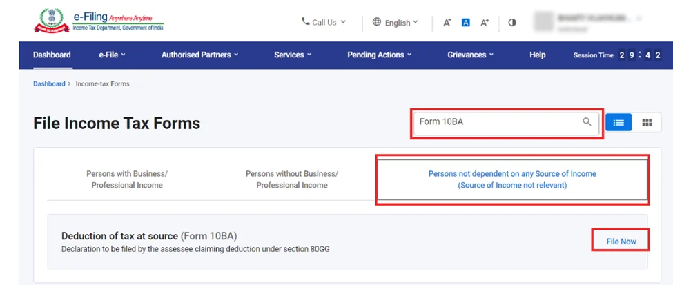This screenshot has height=285, width=673.
Task: Click the Session Time counter
Action: [x=617, y=55]
